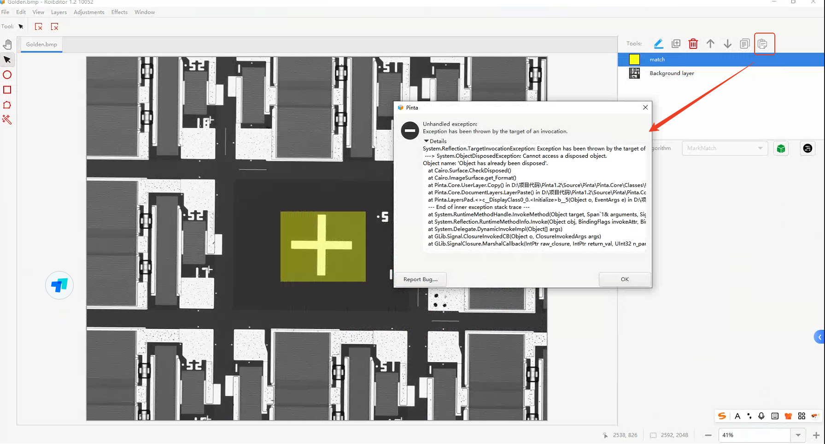Click the blue pencil edit layer icon
Viewport: 825px width, 444px height.
(659, 44)
